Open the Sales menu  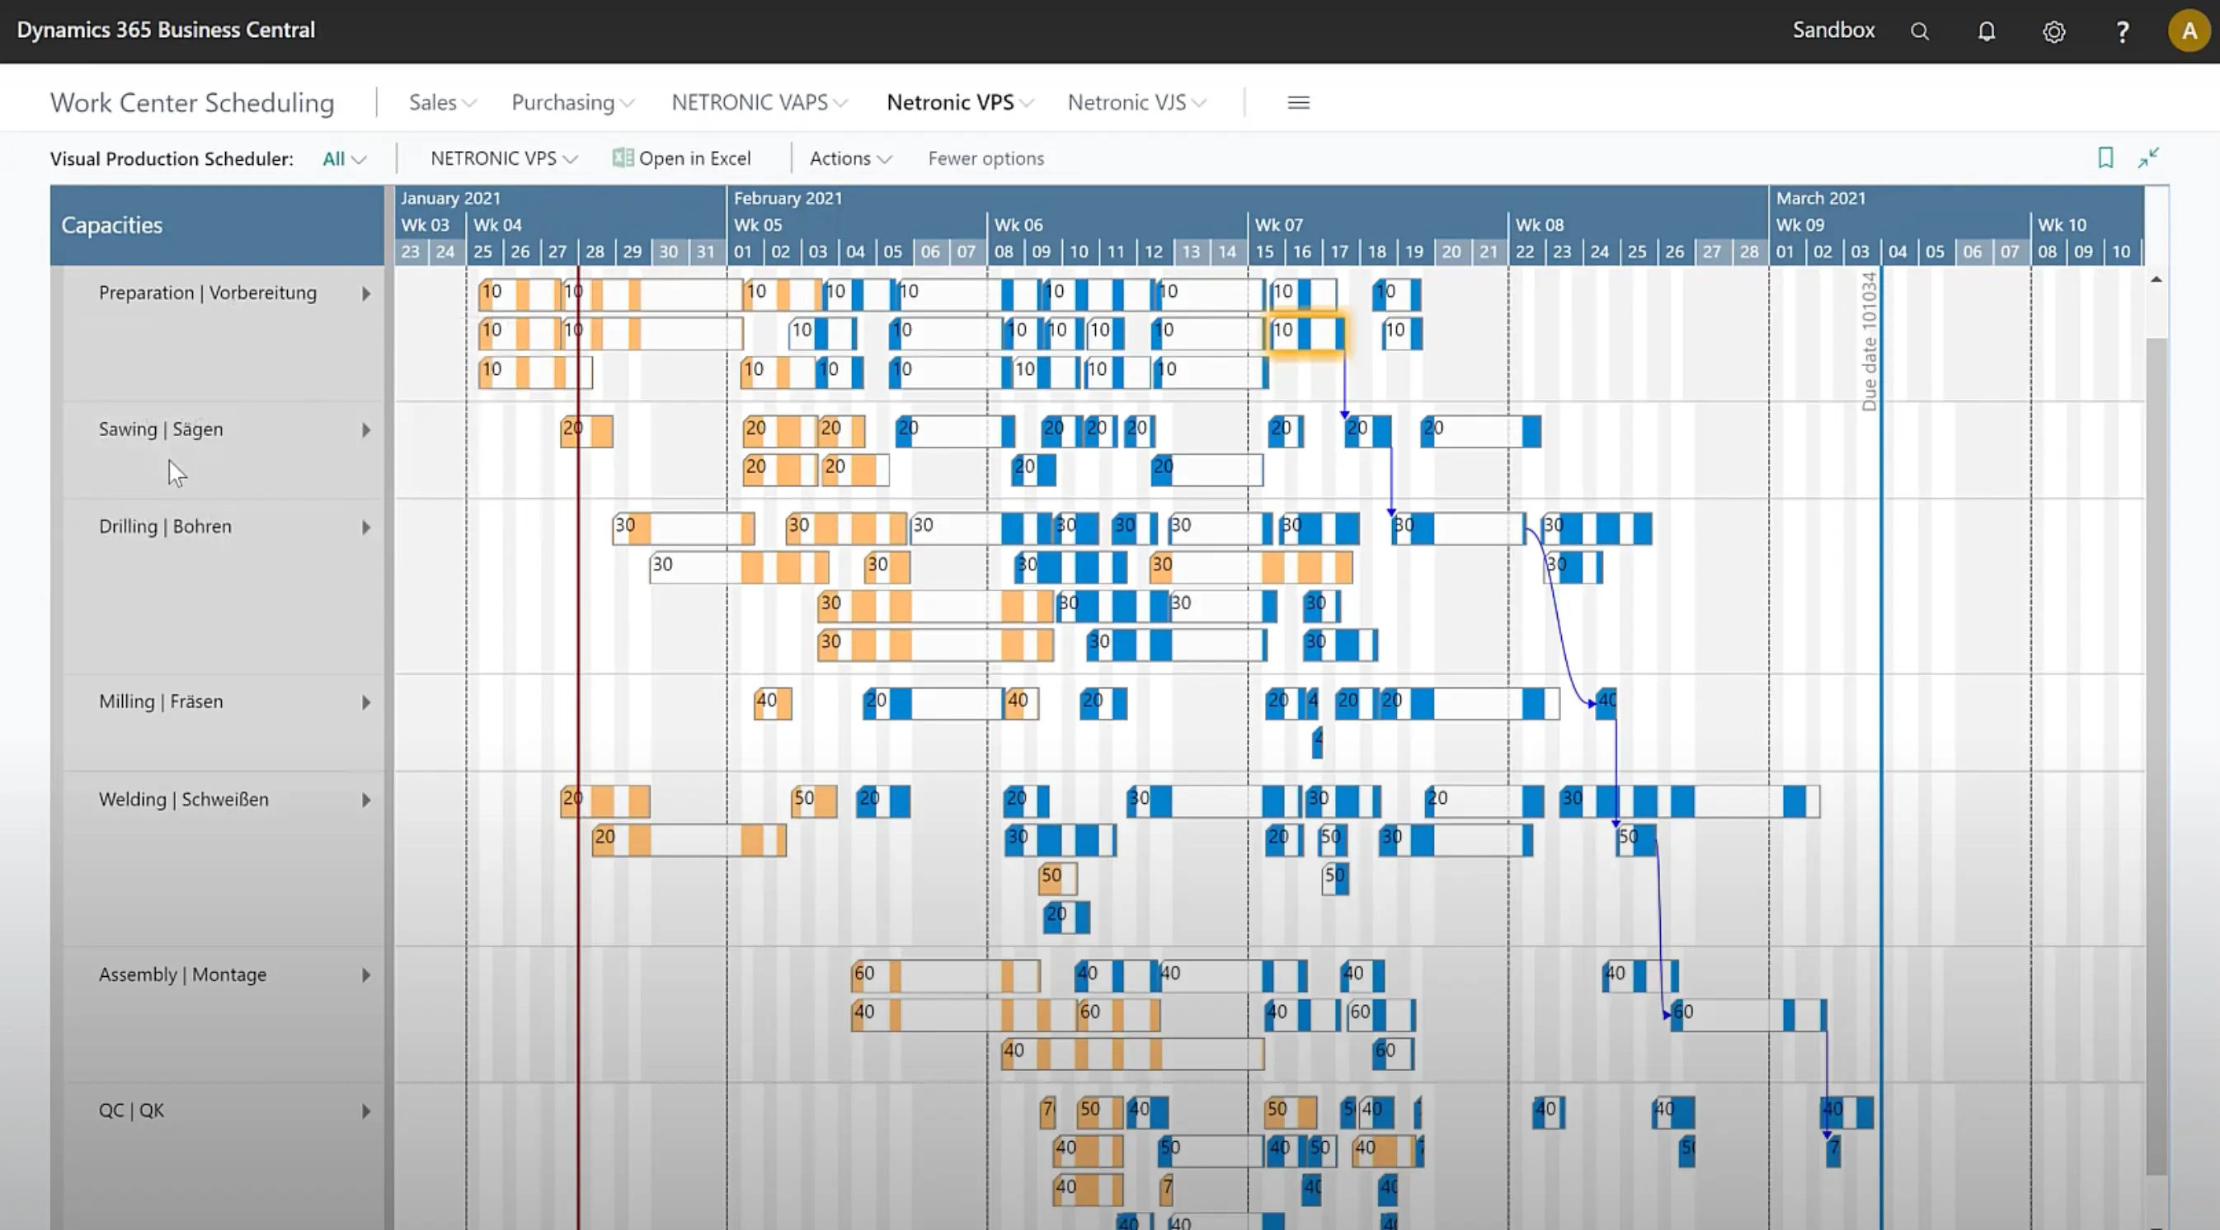pos(442,102)
